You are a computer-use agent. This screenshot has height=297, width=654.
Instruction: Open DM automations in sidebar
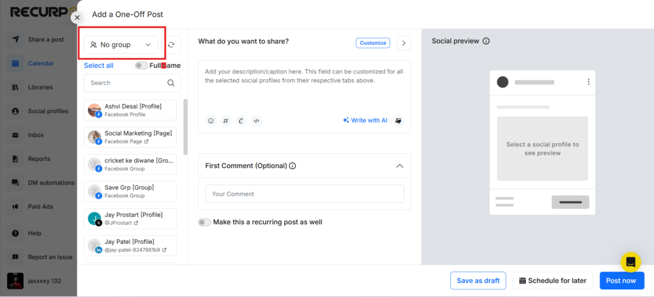51,183
